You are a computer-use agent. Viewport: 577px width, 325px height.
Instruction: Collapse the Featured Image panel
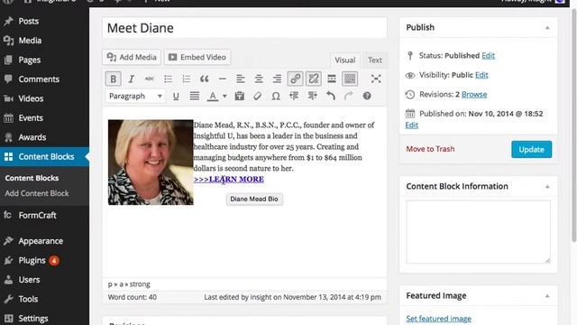tap(547, 296)
